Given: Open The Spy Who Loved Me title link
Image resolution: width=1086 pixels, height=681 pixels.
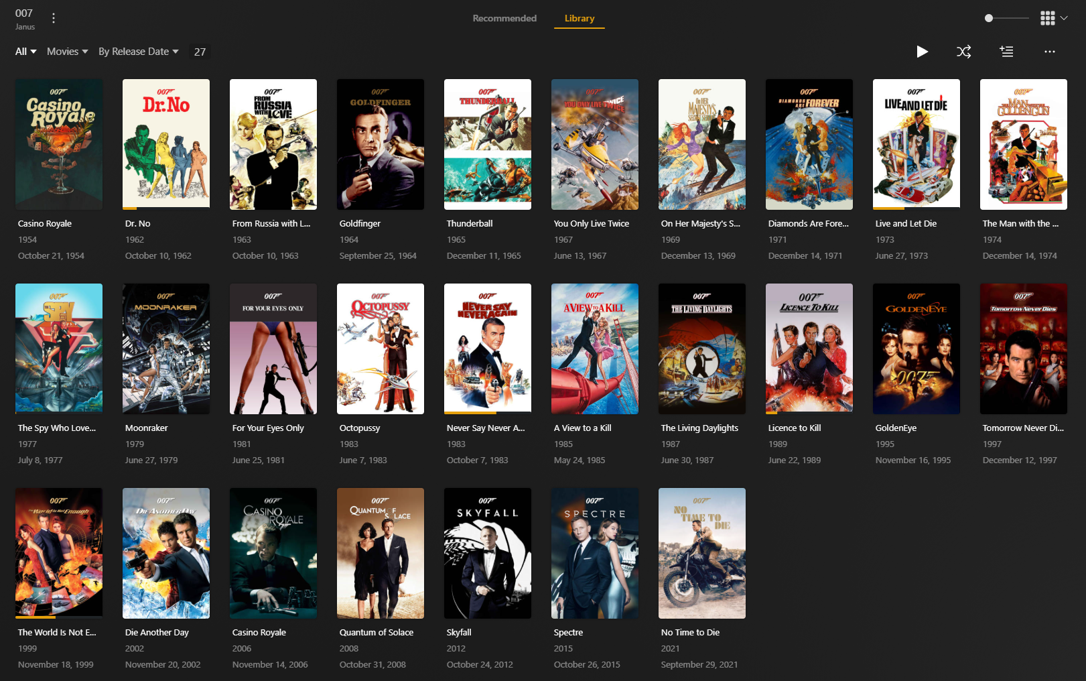Looking at the screenshot, I should point(57,428).
